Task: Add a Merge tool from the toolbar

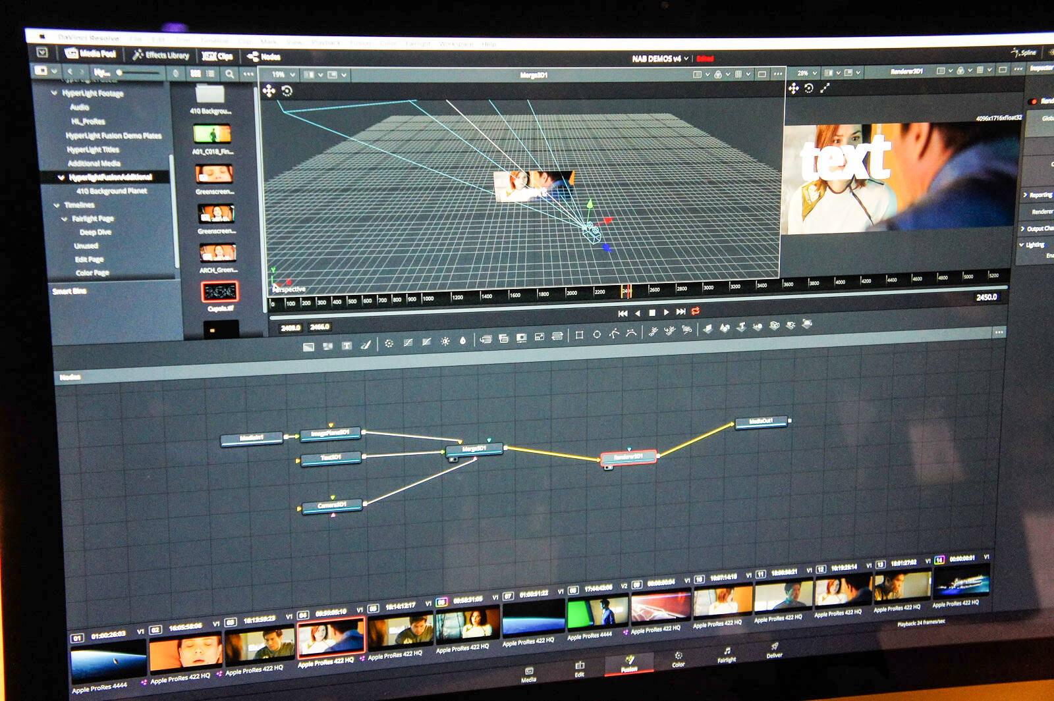Action: (486, 339)
